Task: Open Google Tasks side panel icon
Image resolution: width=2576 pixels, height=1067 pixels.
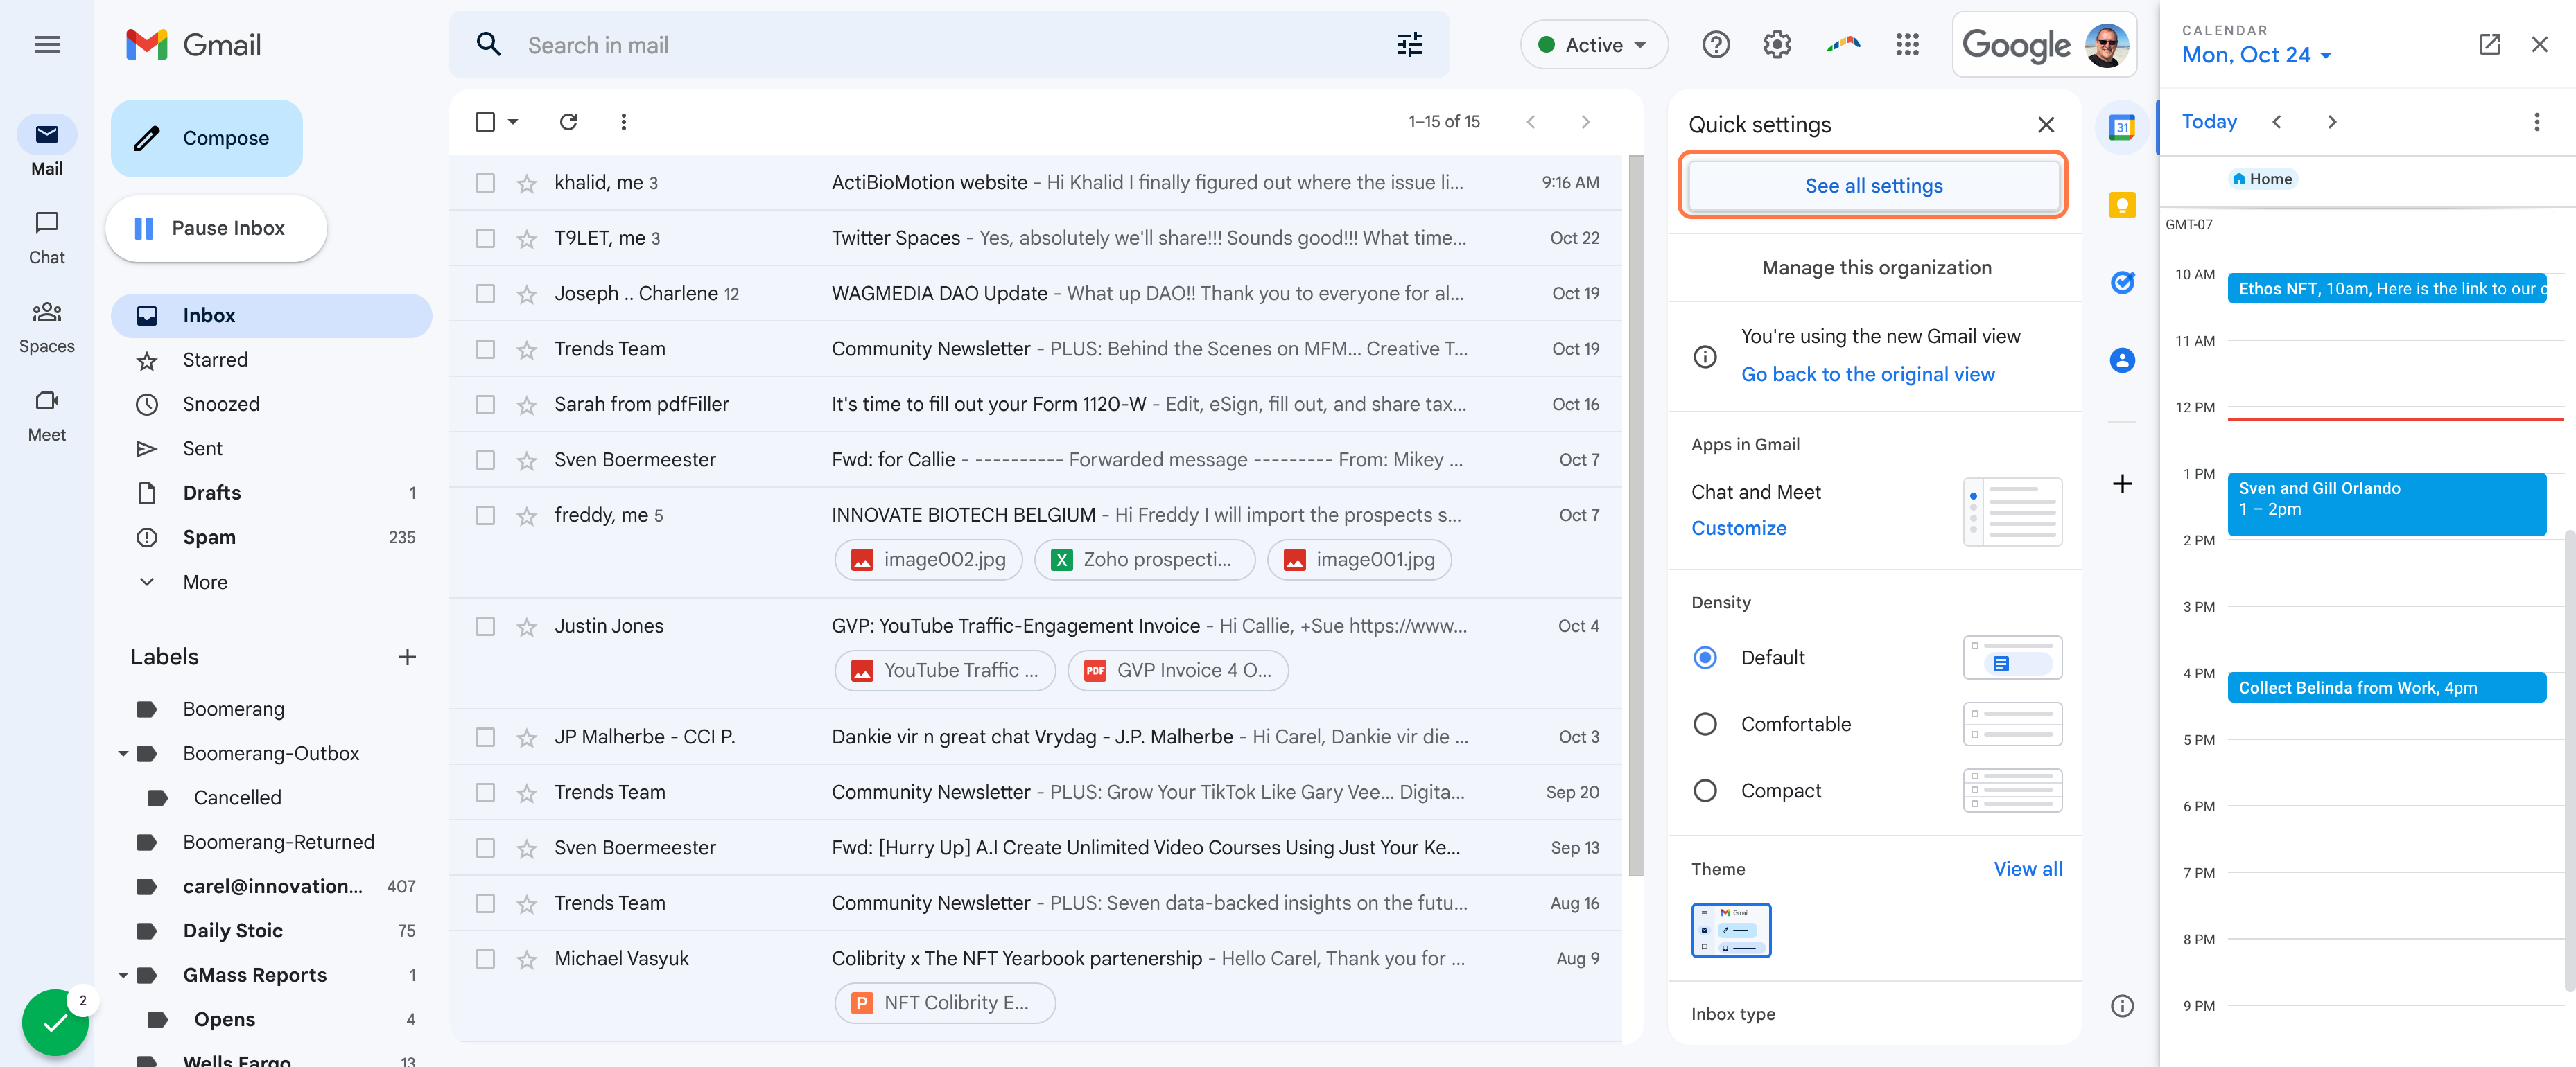Action: coord(2122,283)
